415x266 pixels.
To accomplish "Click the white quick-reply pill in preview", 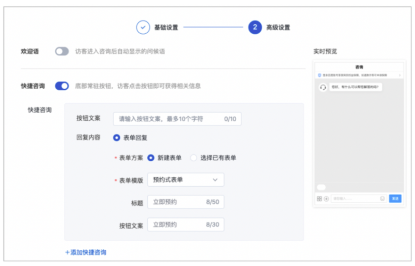I will click(x=321, y=187).
